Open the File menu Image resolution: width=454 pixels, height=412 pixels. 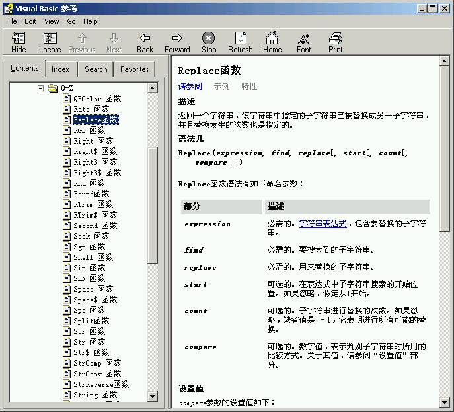tap(11, 21)
